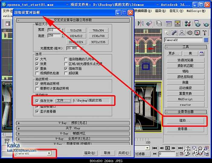Open 文件 menu in main window

7,11
